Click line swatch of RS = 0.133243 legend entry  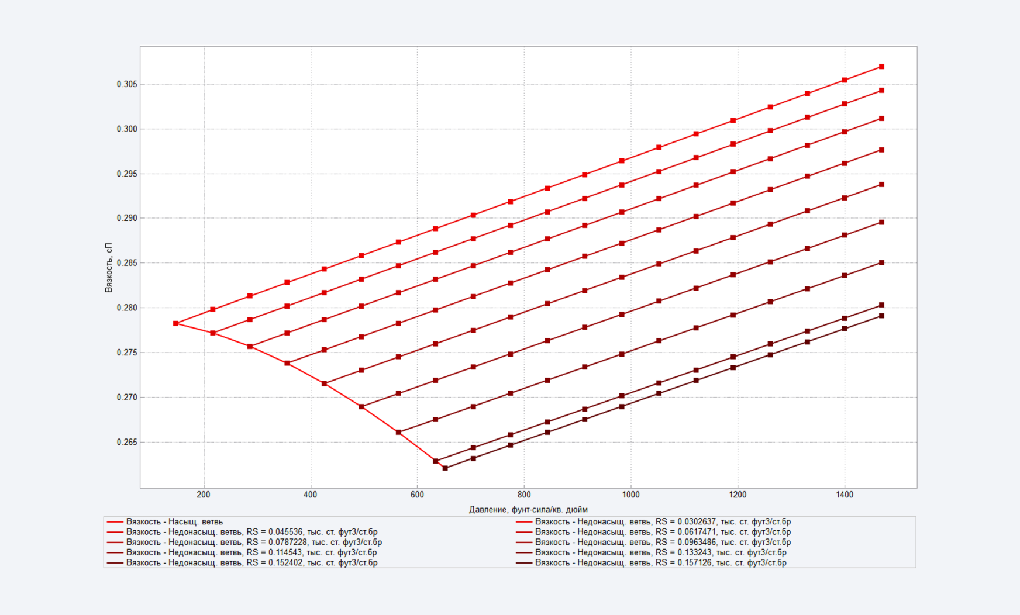(524, 552)
